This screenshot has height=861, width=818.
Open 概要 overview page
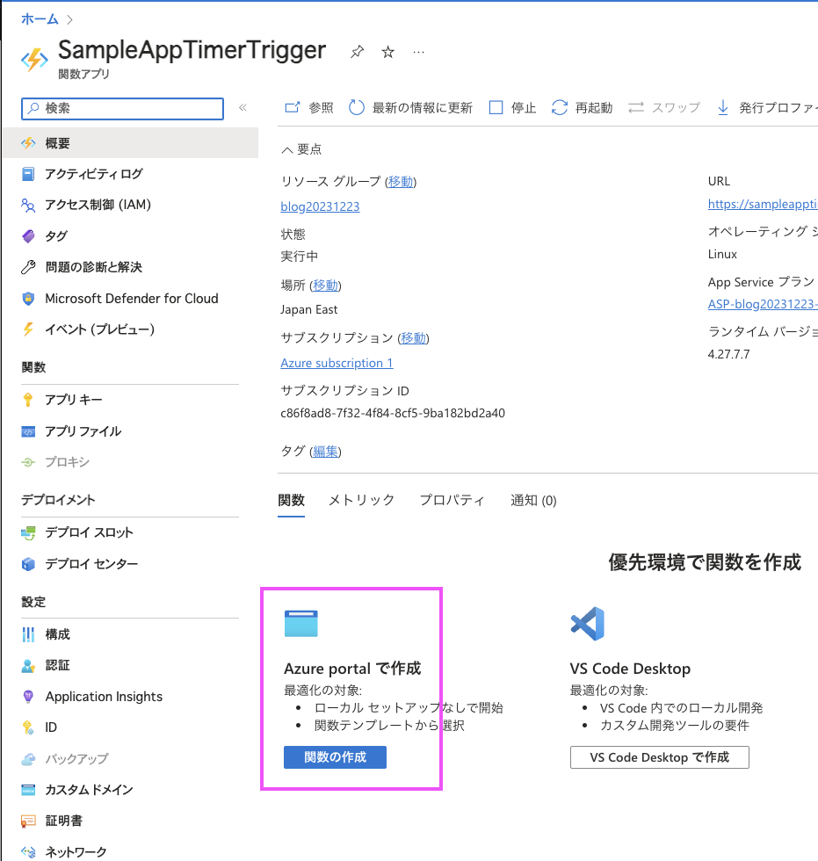130,143
